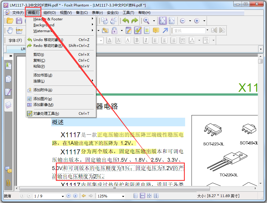Image resolution: width=267 pixels, height=203 pixels.
Task: Click the Save floppy disk icon
Action: point(19,21)
